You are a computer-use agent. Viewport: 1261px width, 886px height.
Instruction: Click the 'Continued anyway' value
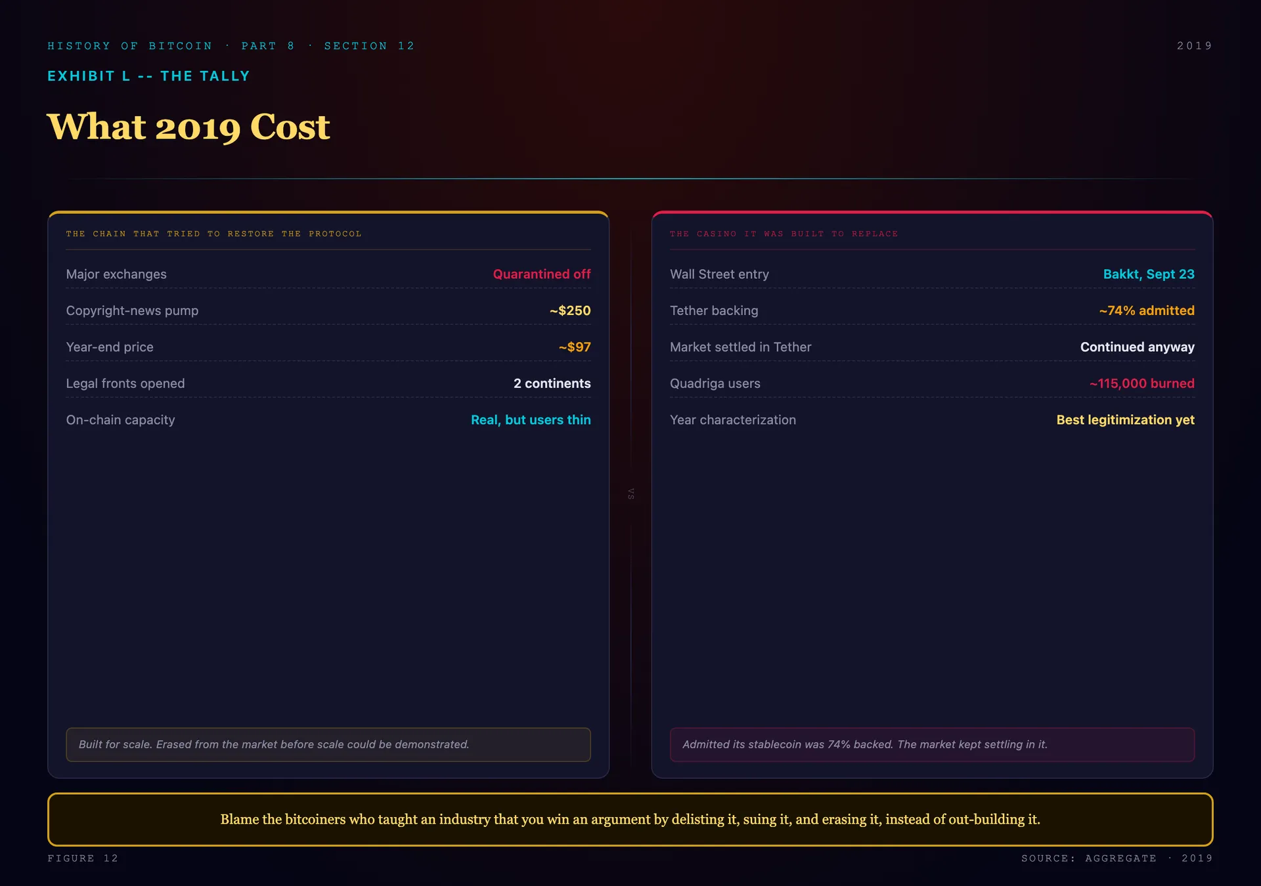coord(1138,347)
